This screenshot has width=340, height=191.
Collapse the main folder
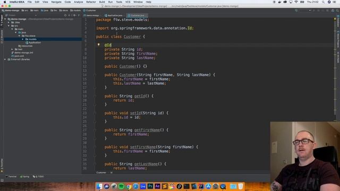click(x=12, y=29)
